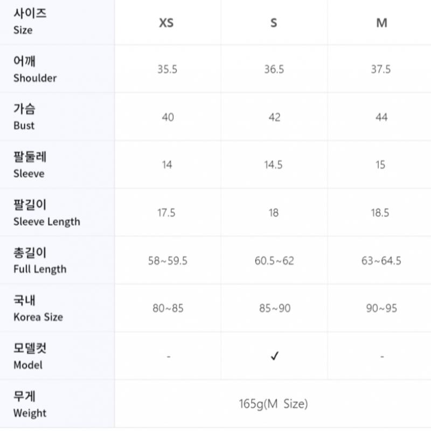Click the Size header label cell
This screenshot has height=431, width=431.
(30, 22)
